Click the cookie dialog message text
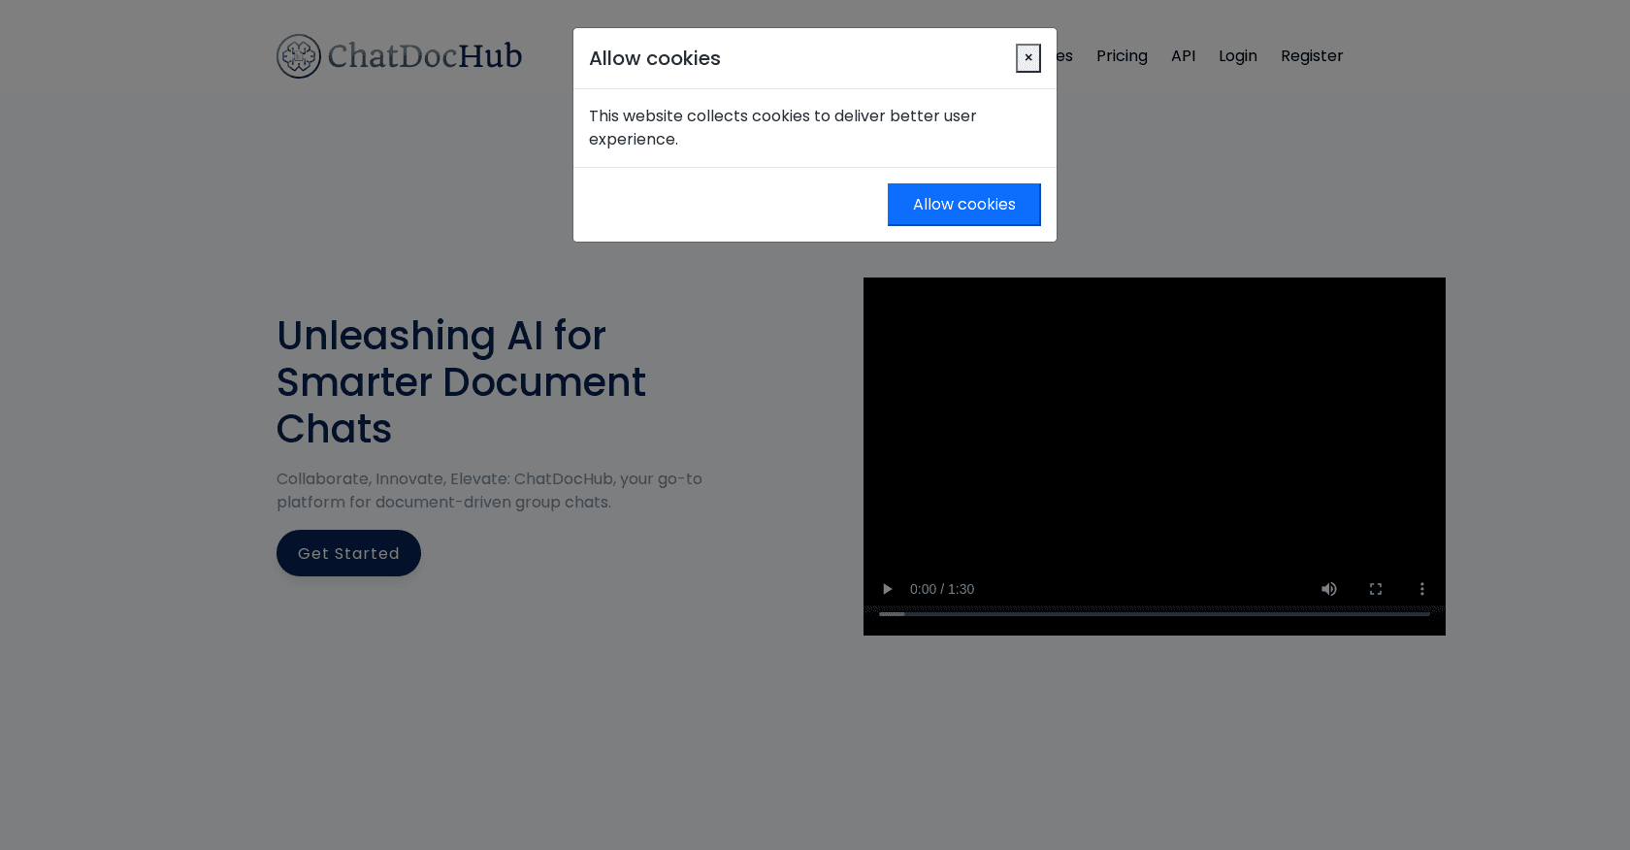This screenshot has width=1630, height=850. 782,127
